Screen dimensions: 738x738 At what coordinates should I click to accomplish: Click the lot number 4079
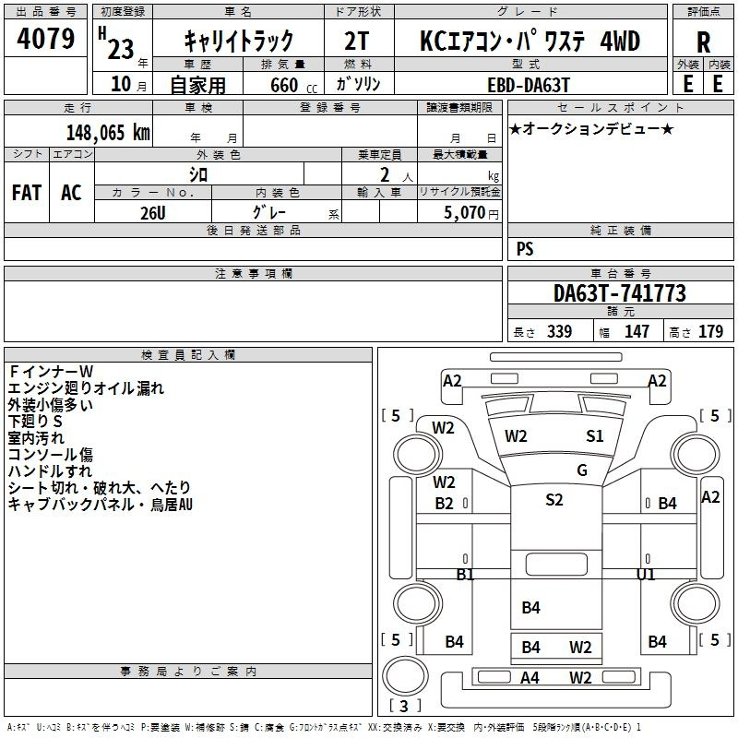coord(46,41)
